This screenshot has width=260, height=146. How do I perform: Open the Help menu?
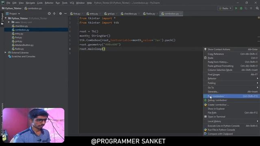89,3
